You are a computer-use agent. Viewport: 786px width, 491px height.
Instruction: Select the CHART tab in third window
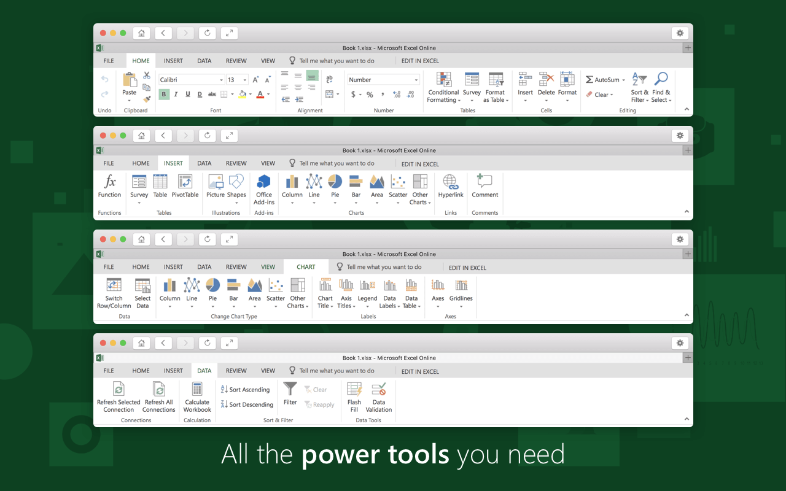[306, 267]
